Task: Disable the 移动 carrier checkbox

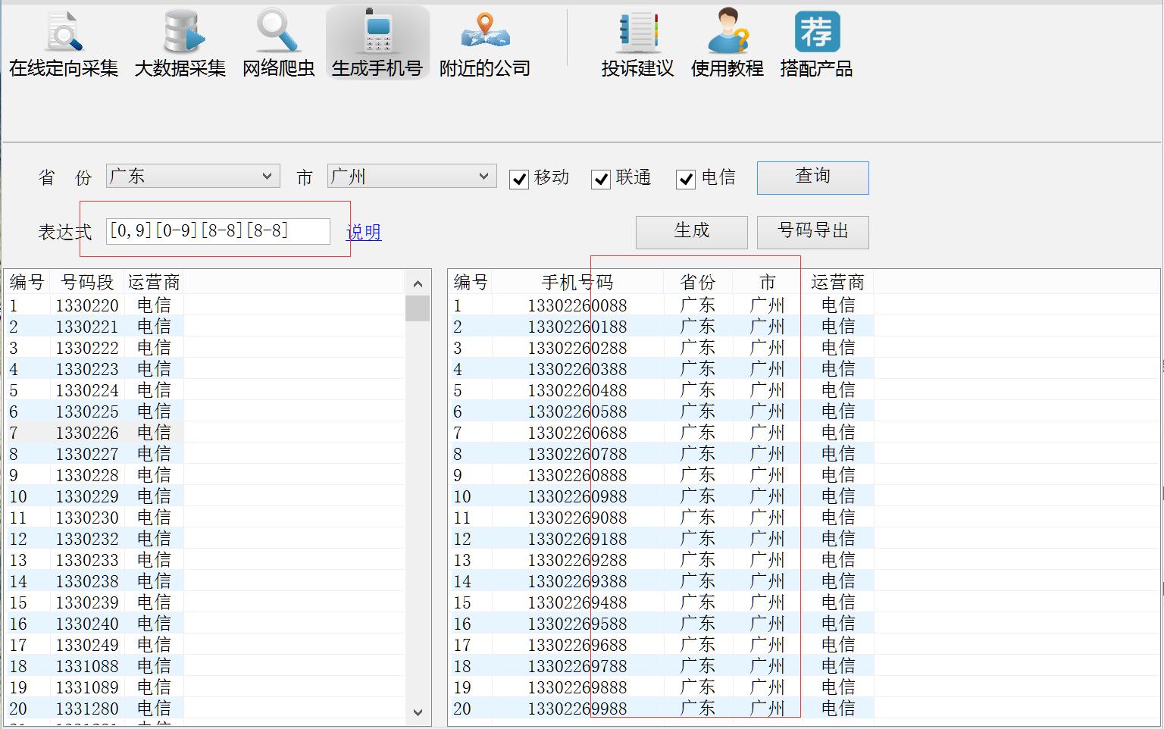Action: pyautogui.click(x=519, y=180)
